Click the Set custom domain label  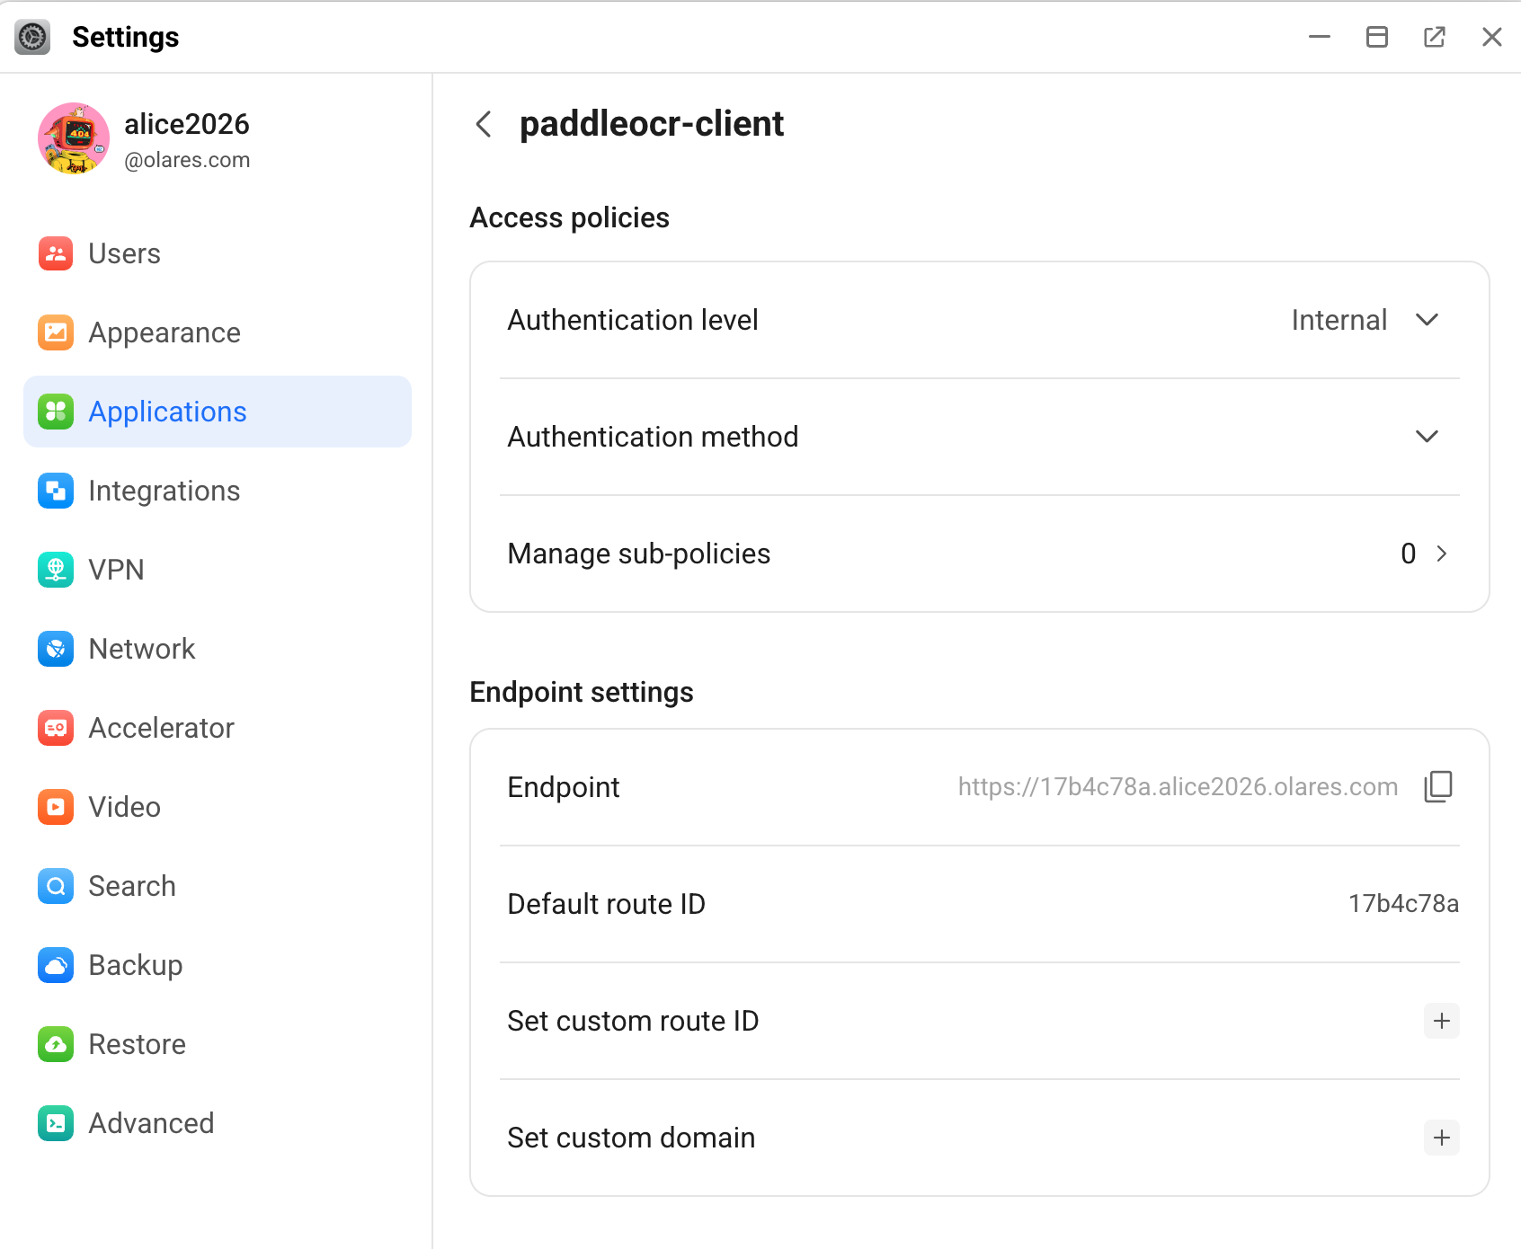click(632, 1138)
